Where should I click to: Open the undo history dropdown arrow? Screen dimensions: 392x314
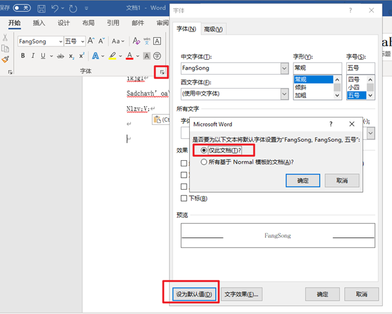click(x=63, y=9)
